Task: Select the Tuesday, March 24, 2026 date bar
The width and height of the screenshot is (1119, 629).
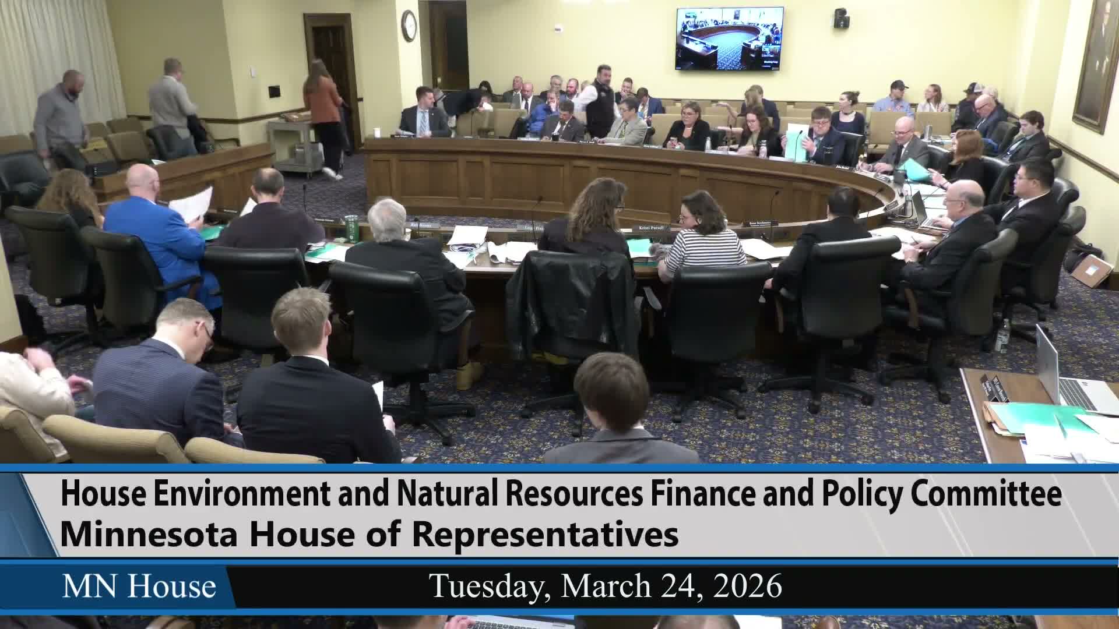Action: pyautogui.click(x=606, y=584)
